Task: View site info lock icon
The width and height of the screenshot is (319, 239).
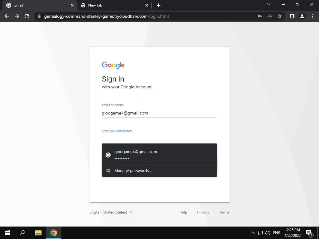Action: point(39,16)
